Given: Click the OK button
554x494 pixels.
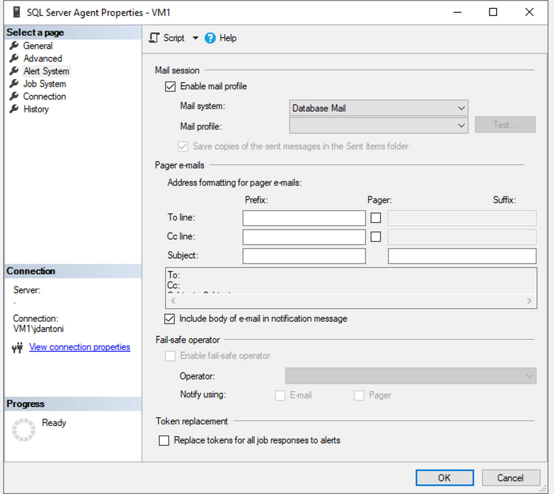Looking at the screenshot, I should pos(444,477).
